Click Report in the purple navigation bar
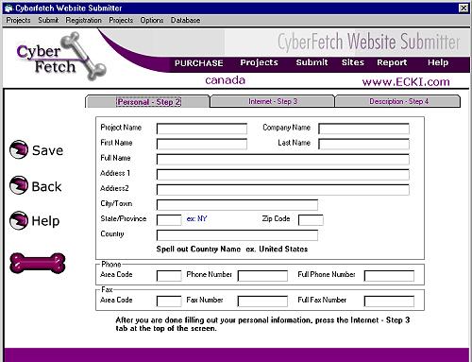The image size is (472, 362). point(392,62)
